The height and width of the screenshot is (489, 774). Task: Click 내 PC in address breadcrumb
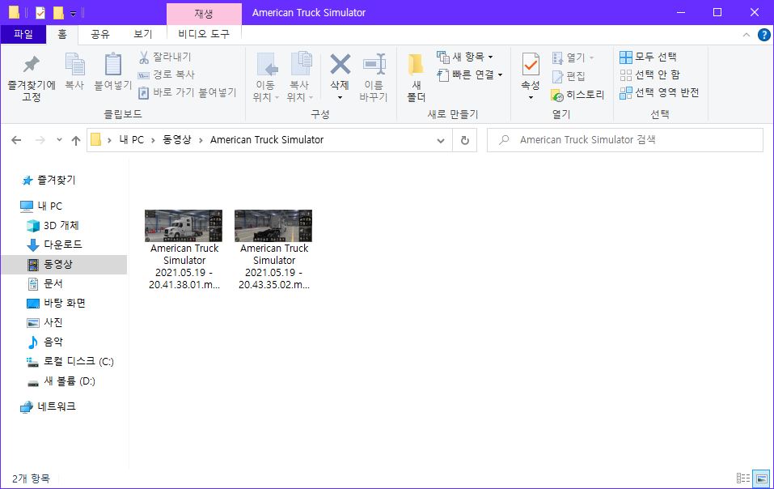[131, 140]
